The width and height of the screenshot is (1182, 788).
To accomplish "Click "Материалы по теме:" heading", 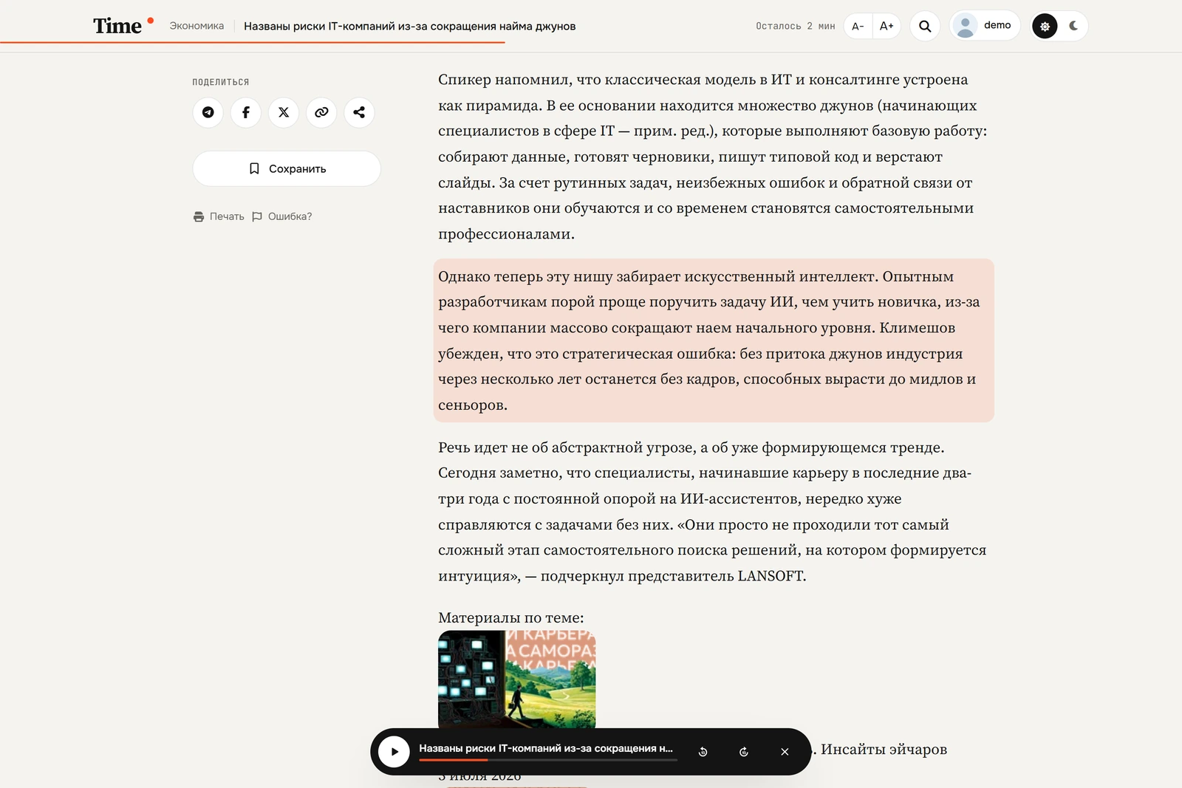I will (x=511, y=617).
